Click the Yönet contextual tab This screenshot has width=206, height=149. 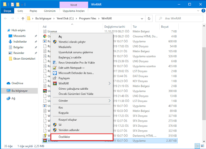[x=74, y=5]
